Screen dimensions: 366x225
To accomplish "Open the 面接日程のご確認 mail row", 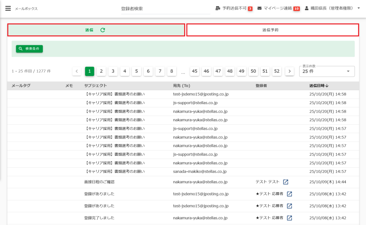I will pyautogui.click(x=99, y=182).
